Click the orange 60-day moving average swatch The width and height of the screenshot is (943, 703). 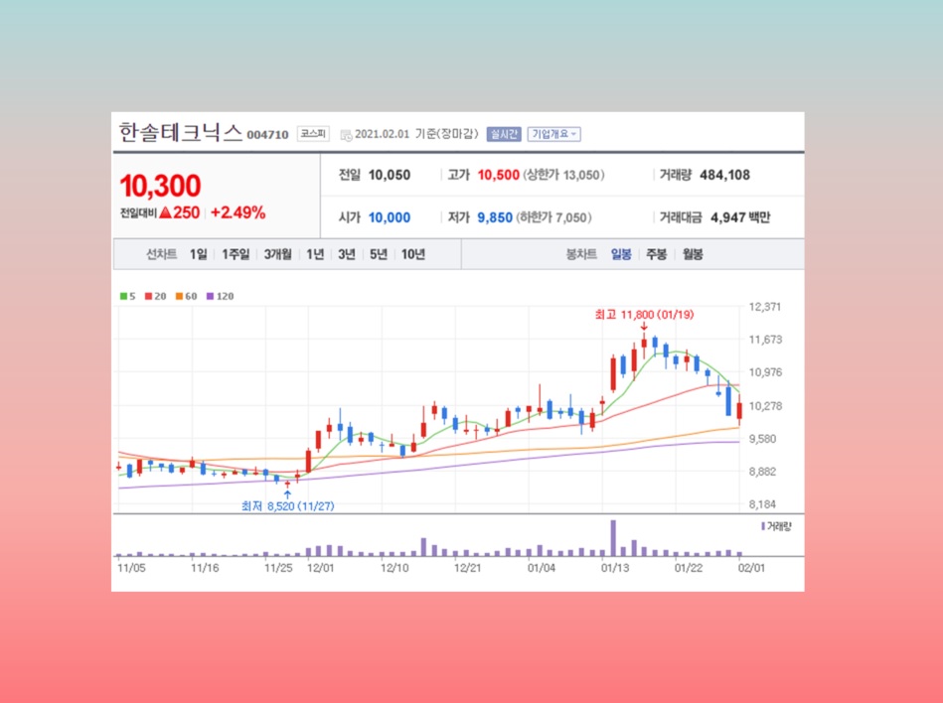tap(179, 296)
